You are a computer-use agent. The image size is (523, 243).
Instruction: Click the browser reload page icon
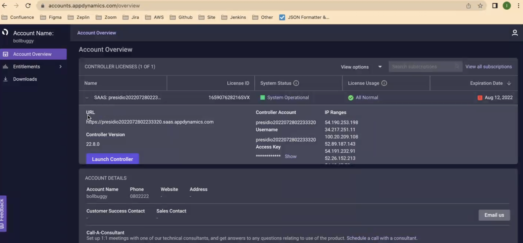(28, 6)
